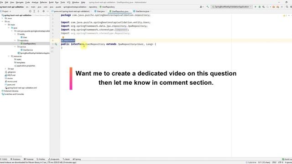Select UserRepository.java editor tab
The width and height of the screenshot is (292, 164).
120,11
